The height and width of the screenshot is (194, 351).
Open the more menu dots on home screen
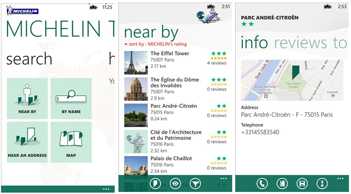tap(106, 189)
